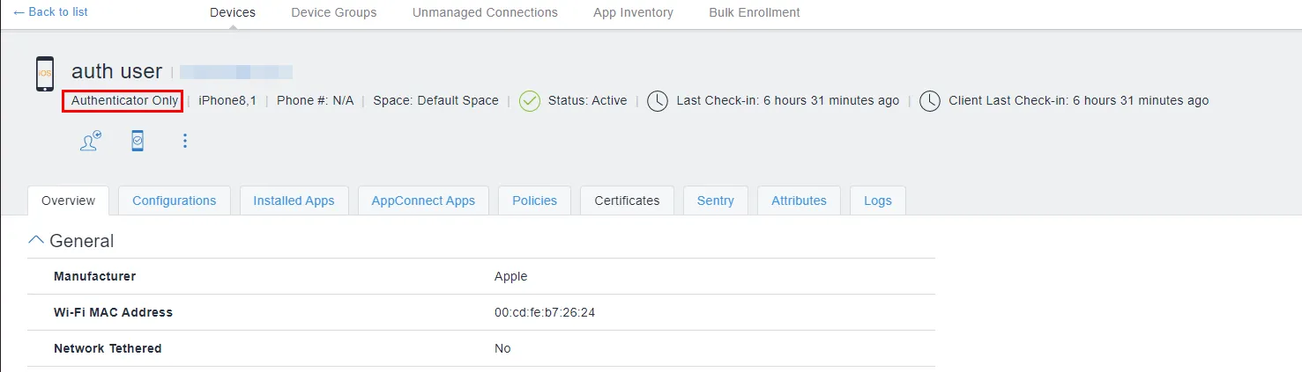Open Unmanaged Connections tab

pyautogui.click(x=485, y=12)
